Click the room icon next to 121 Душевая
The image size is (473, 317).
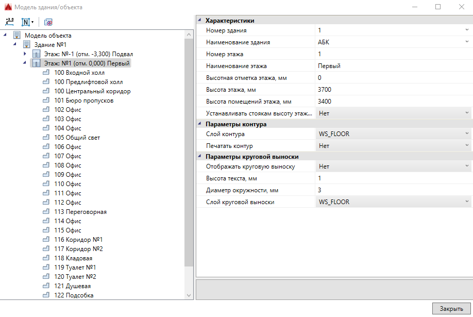46,286
